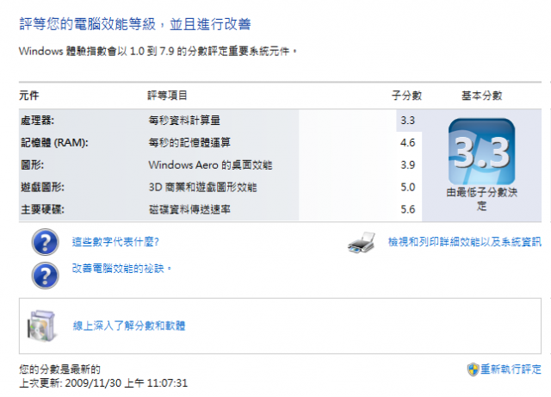This screenshot has height=397, width=551.
Task: Click the Windows Aero 的桌面效能 description
Action: [x=210, y=165]
